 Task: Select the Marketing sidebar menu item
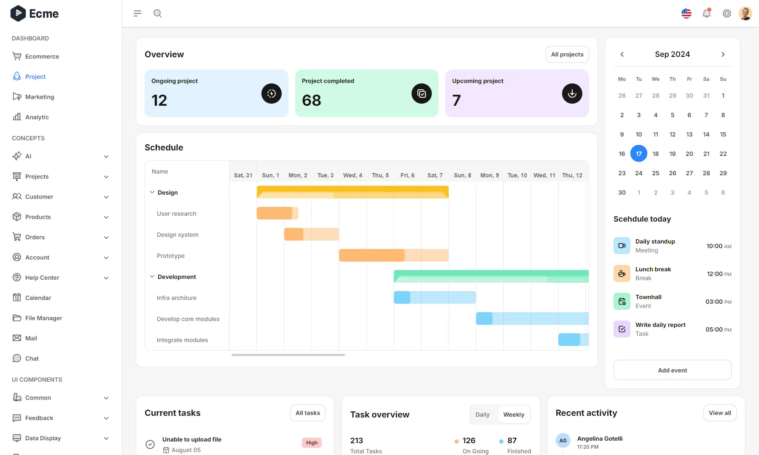tap(40, 96)
